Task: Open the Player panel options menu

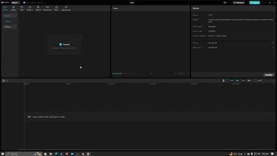Action: (187, 8)
